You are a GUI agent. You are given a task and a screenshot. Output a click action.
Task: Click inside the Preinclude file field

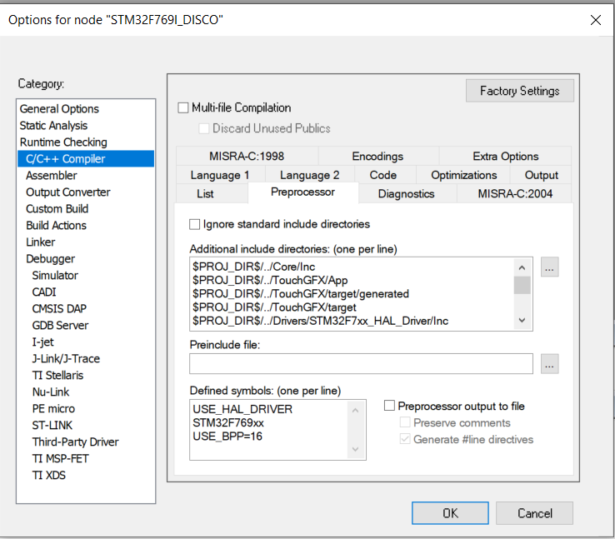coord(361,364)
